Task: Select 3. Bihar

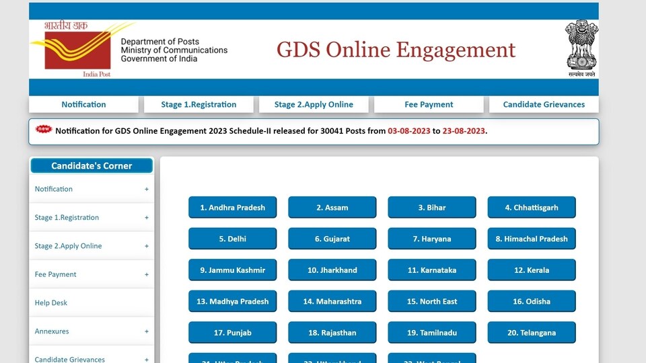Action: 432,208
